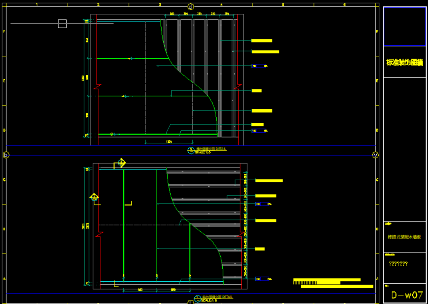Select the yellow diamond section marker left of lower drawing
The height and width of the screenshot is (304, 428).
(x=94, y=197)
